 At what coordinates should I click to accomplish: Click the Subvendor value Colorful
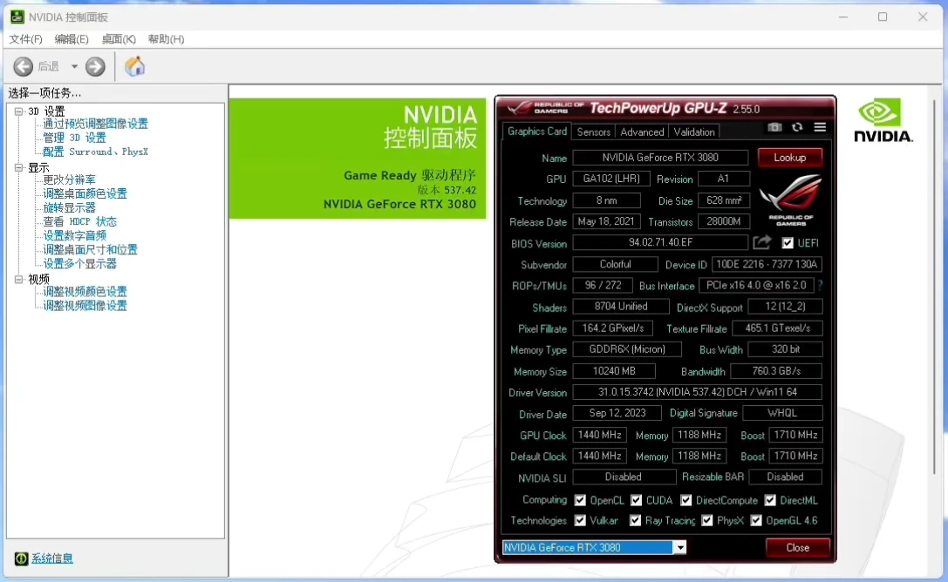pyautogui.click(x=615, y=264)
